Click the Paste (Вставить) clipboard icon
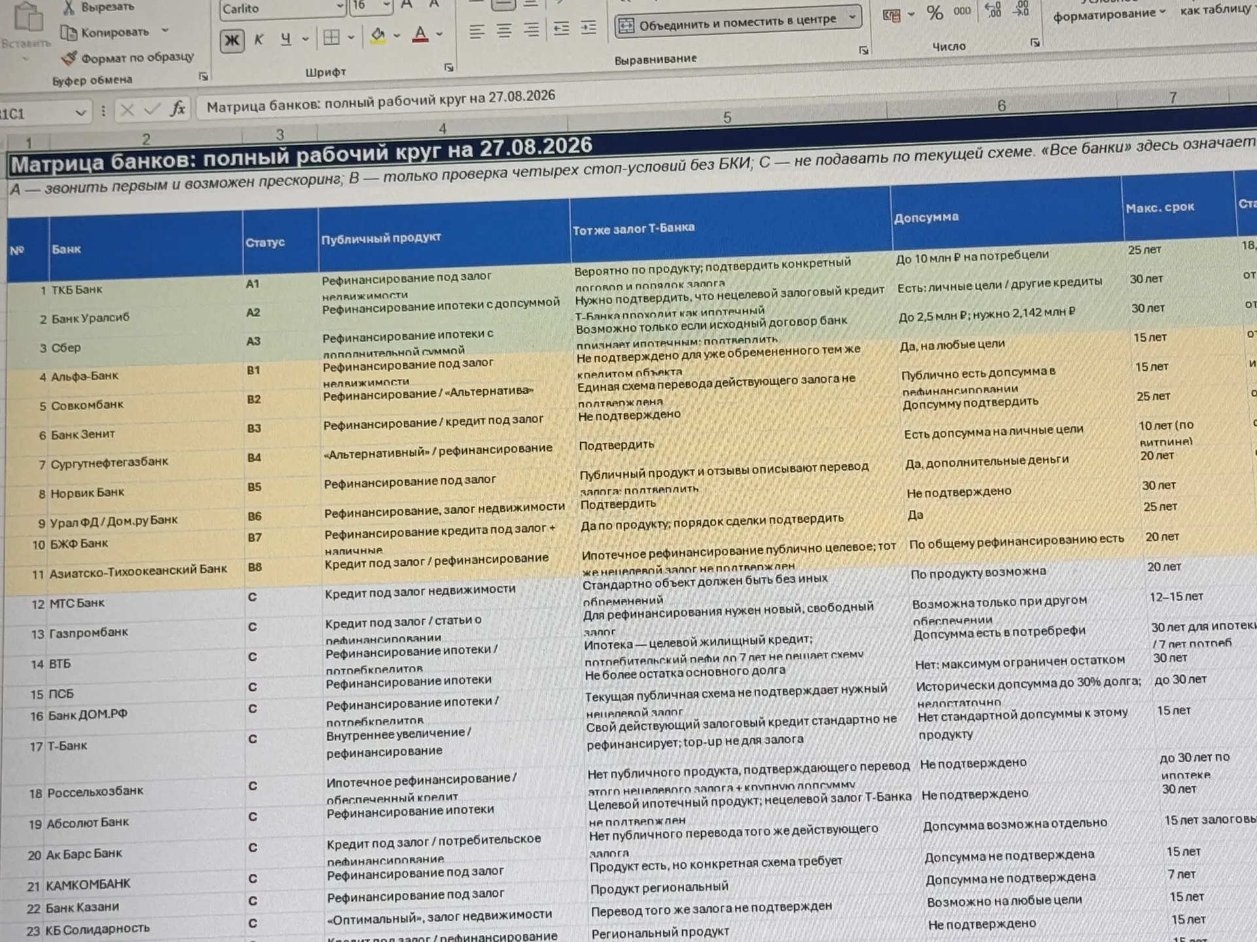The image size is (1257, 942). (27, 18)
